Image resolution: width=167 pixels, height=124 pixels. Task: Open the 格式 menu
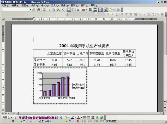45,5
